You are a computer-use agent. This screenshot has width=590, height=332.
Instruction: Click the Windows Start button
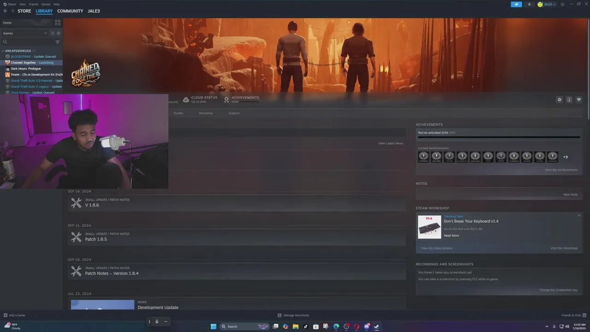pyautogui.click(x=213, y=326)
